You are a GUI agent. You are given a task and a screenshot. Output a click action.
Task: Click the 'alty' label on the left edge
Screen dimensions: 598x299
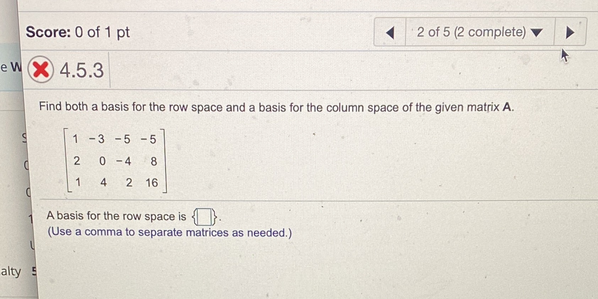tap(11, 272)
